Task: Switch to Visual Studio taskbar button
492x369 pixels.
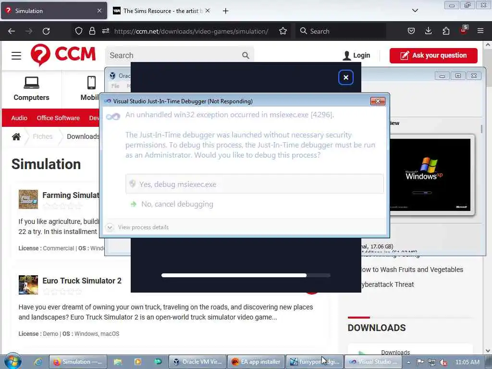Action: coord(373,362)
